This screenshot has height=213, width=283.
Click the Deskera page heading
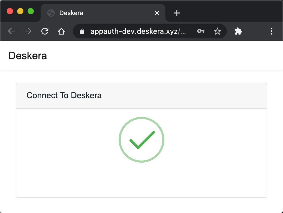click(x=28, y=56)
